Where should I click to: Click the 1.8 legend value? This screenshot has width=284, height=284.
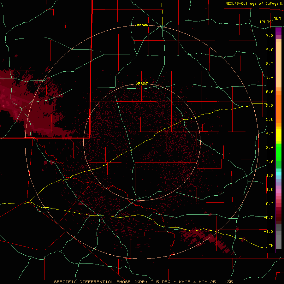point(270,176)
